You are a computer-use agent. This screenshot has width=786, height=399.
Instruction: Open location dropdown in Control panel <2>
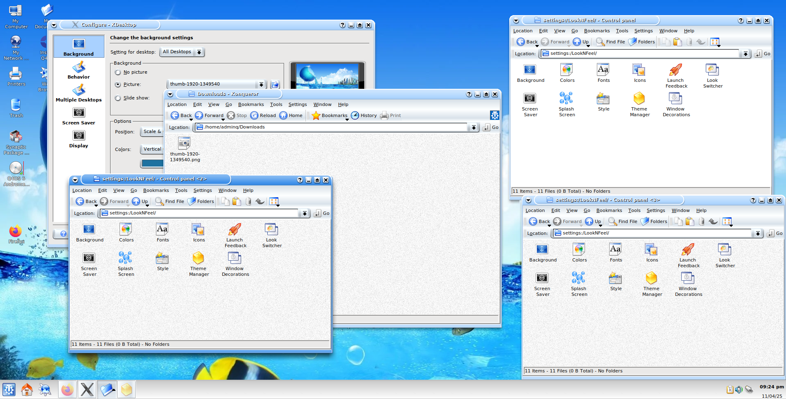click(x=304, y=213)
